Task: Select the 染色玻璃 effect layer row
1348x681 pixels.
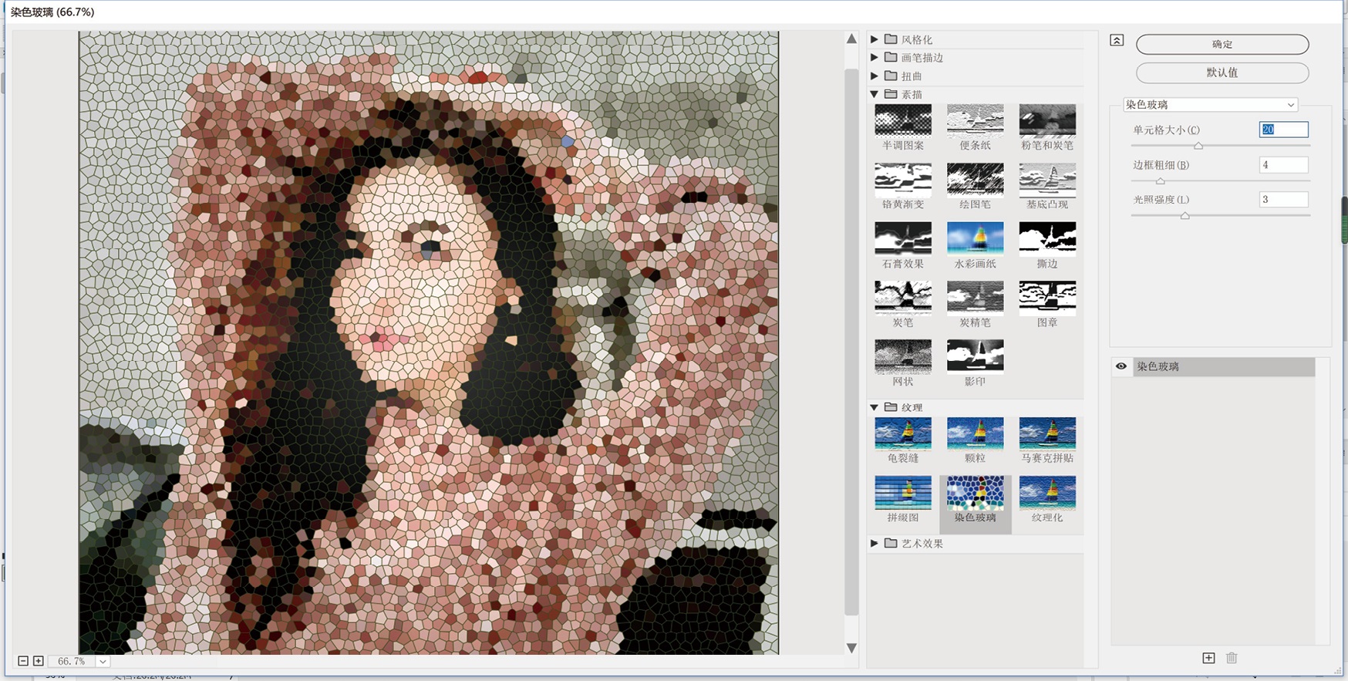Action: coord(1214,366)
